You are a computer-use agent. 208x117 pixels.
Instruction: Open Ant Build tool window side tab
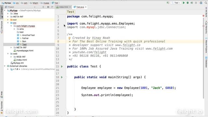point(206,12)
